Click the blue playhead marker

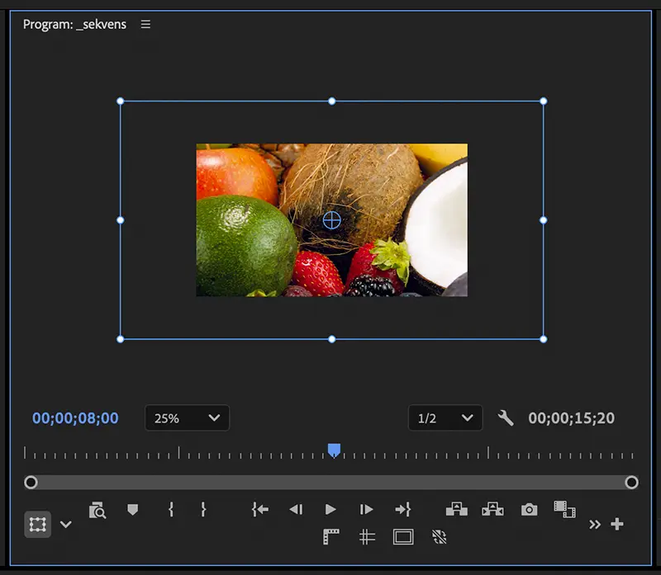click(334, 450)
